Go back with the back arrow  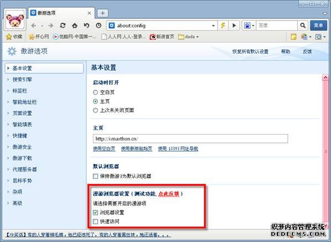(x=34, y=26)
